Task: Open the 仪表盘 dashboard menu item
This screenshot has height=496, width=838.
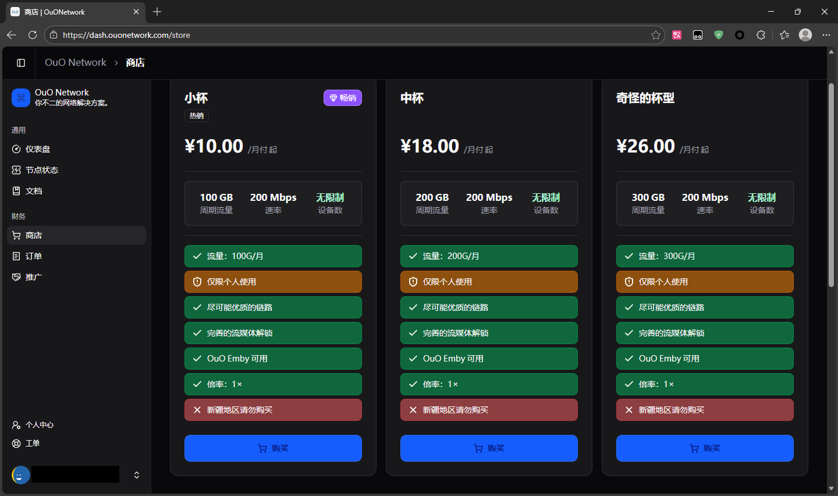Action: (x=38, y=149)
